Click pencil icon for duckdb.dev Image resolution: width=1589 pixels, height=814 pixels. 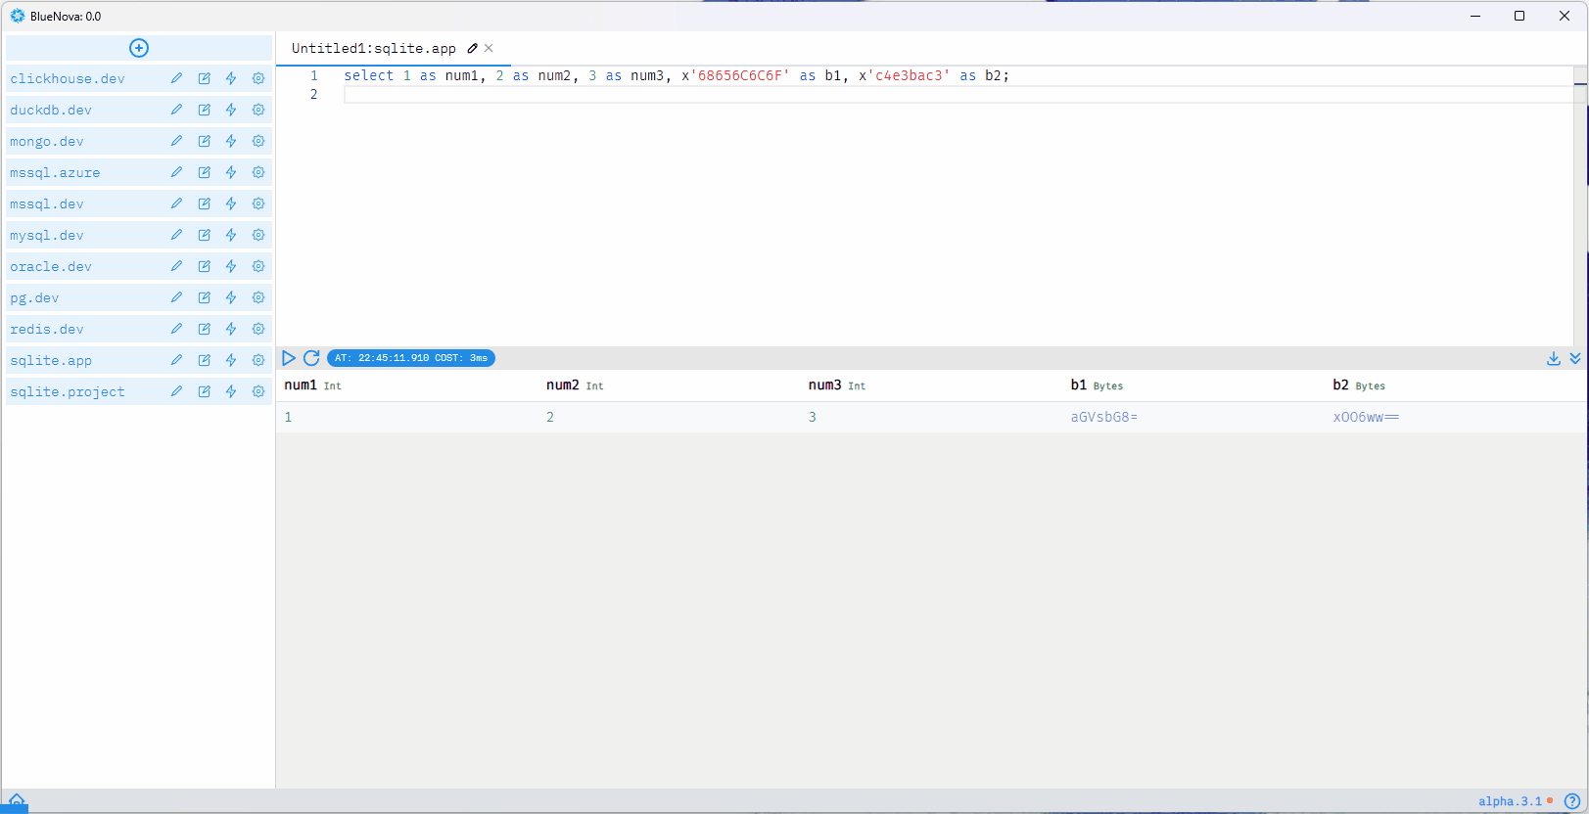[176, 110]
